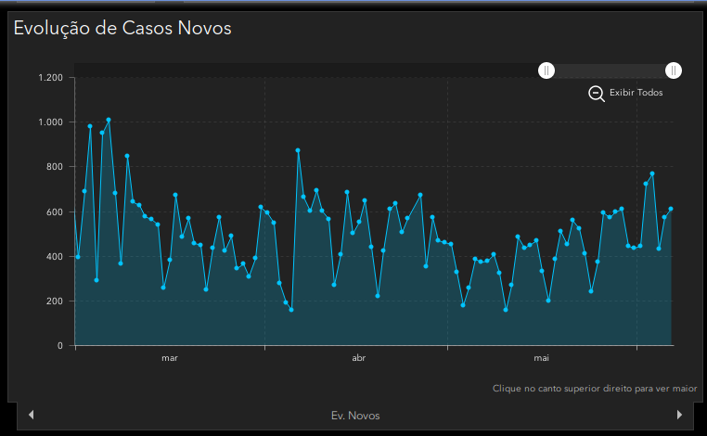Click the right arrow to go to next chart
Image resolution: width=707 pixels, height=436 pixels.
click(x=679, y=415)
